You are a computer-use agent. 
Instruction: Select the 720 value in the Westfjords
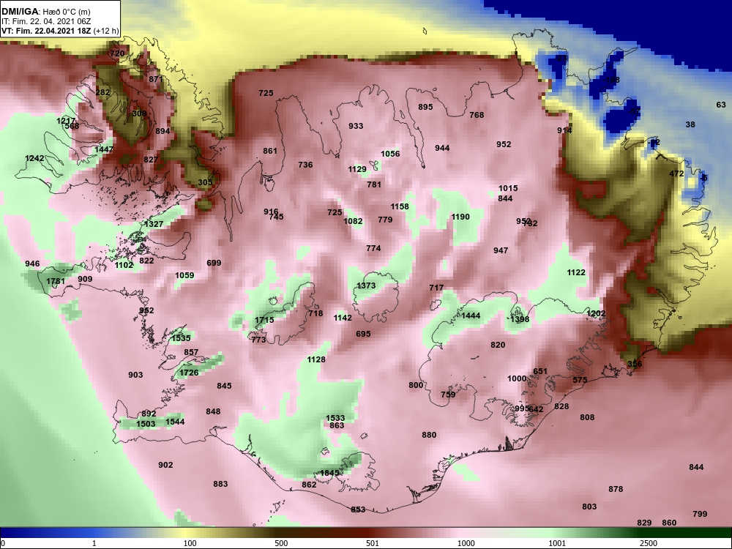[x=118, y=53]
